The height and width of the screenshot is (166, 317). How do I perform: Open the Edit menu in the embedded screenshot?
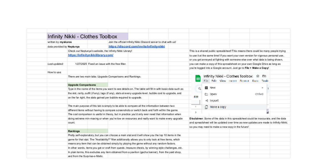pyautogui.click(x=214, y=81)
